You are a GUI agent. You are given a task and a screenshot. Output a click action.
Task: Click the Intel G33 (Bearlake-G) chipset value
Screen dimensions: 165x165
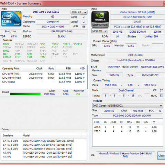tap(135, 60)
